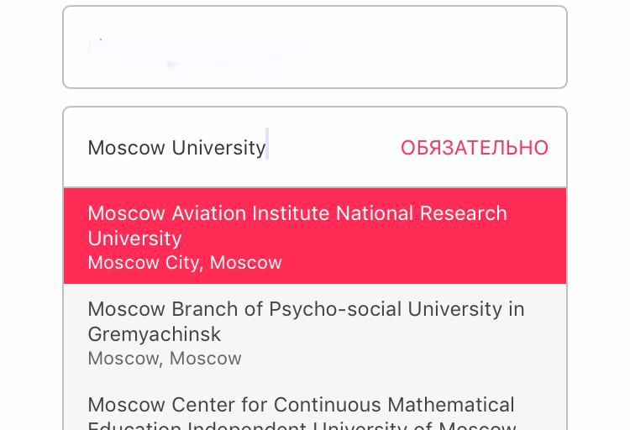630x430 pixels.
Task: Click the blurred text field at the top
Action: click(315, 47)
